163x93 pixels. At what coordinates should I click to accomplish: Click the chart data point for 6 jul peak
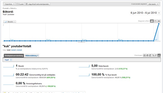(x=159, y=24)
